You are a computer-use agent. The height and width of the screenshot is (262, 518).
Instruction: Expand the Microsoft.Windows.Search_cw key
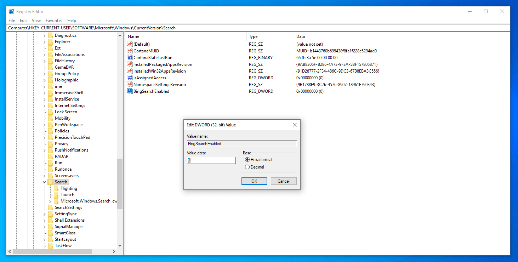tap(50, 201)
